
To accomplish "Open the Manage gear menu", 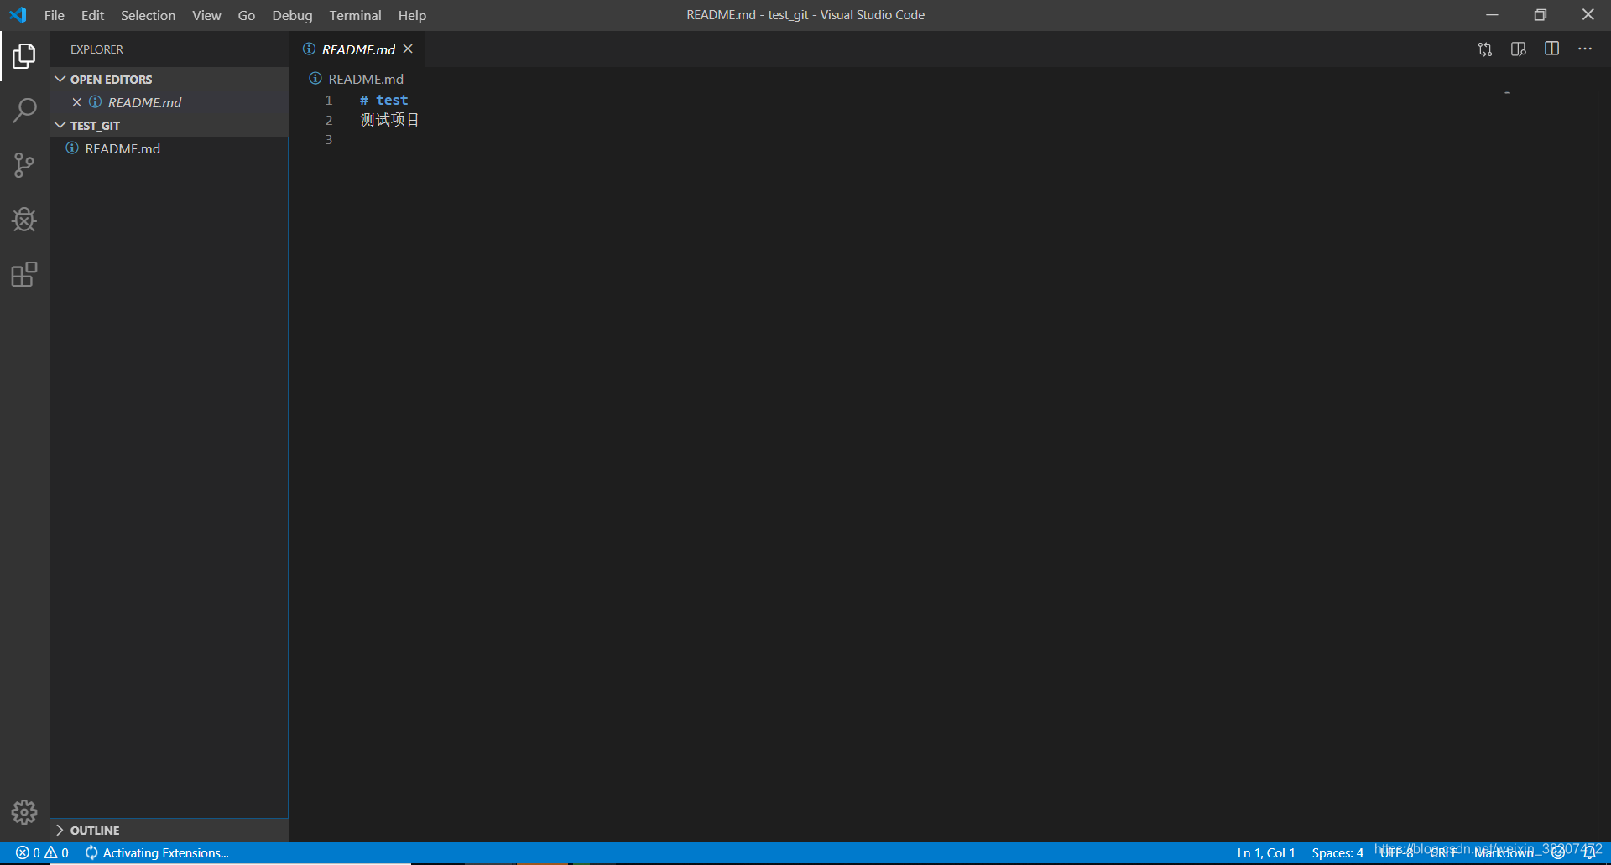I will [24, 811].
